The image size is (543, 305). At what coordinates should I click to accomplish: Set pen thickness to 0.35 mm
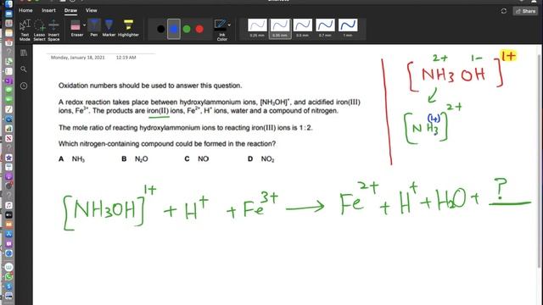pyautogui.click(x=280, y=28)
